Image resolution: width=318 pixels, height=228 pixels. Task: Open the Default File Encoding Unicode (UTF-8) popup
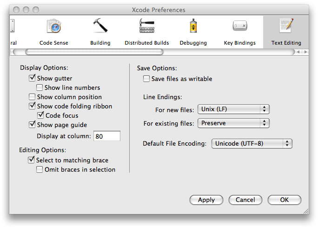[252, 143]
